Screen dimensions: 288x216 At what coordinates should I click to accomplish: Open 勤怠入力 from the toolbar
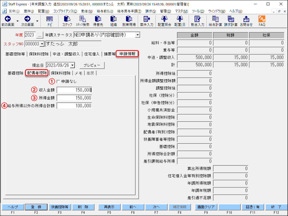pyautogui.click(x=197, y=21)
